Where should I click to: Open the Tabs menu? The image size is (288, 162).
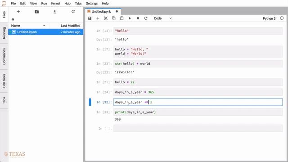click(x=78, y=4)
